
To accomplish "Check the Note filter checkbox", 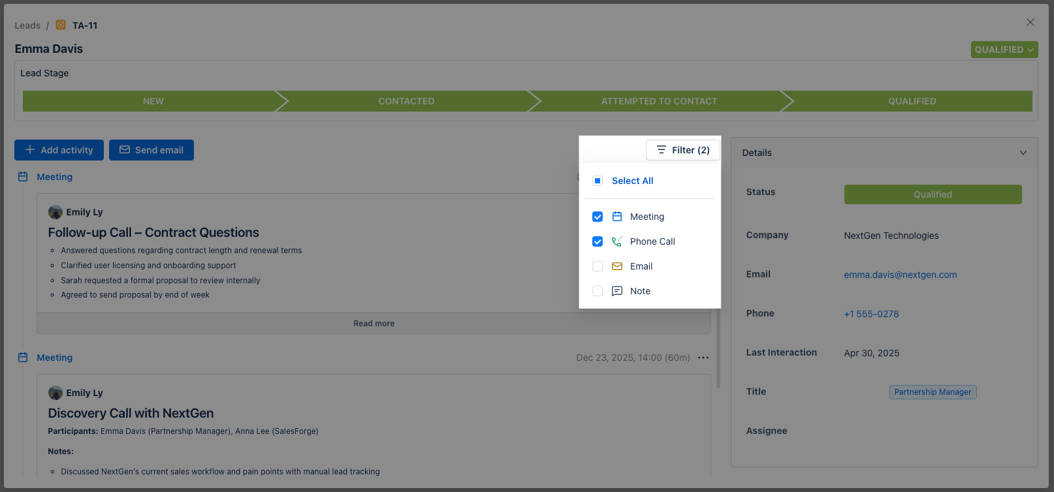I will pos(598,291).
